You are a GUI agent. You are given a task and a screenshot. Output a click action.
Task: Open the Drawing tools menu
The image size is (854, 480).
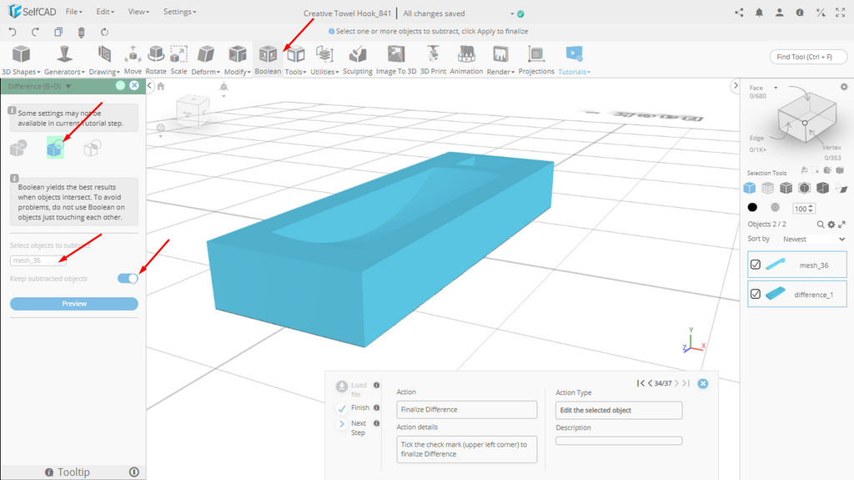point(104,60)
